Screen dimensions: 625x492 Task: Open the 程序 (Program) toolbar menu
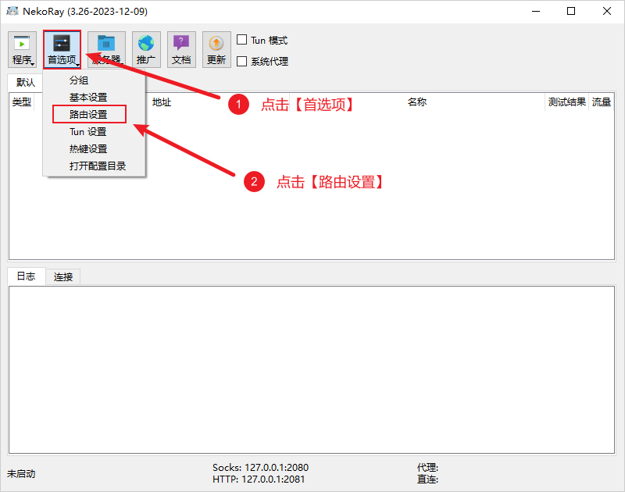coord(22,48)
